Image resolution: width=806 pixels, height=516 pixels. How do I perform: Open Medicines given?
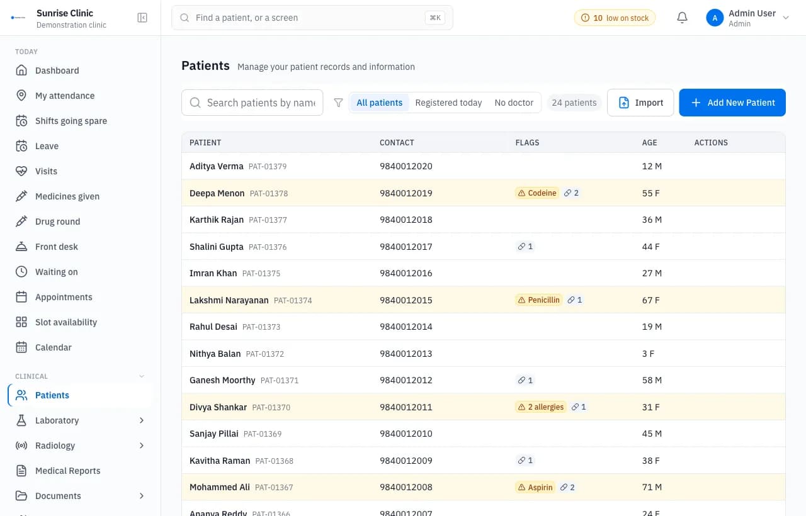[x=81, y=196]
